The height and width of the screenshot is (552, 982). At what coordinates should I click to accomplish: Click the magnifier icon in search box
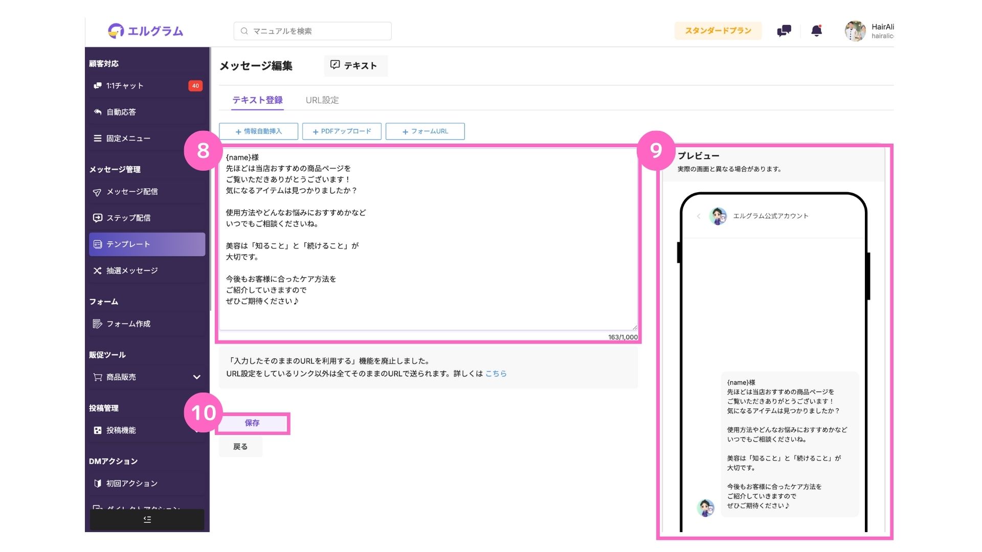244,31
